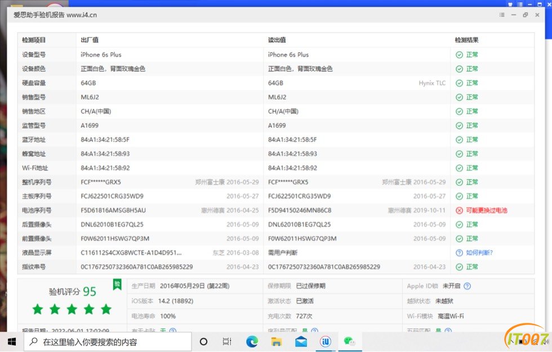The width and height of the screenshot is (552, 352).
Task: Open the 如何判断? help link
Action: point(479,253)
